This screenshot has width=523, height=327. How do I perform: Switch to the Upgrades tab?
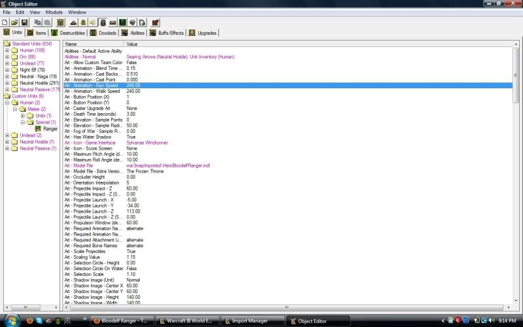pyautogui.click(x=203, y=33)
